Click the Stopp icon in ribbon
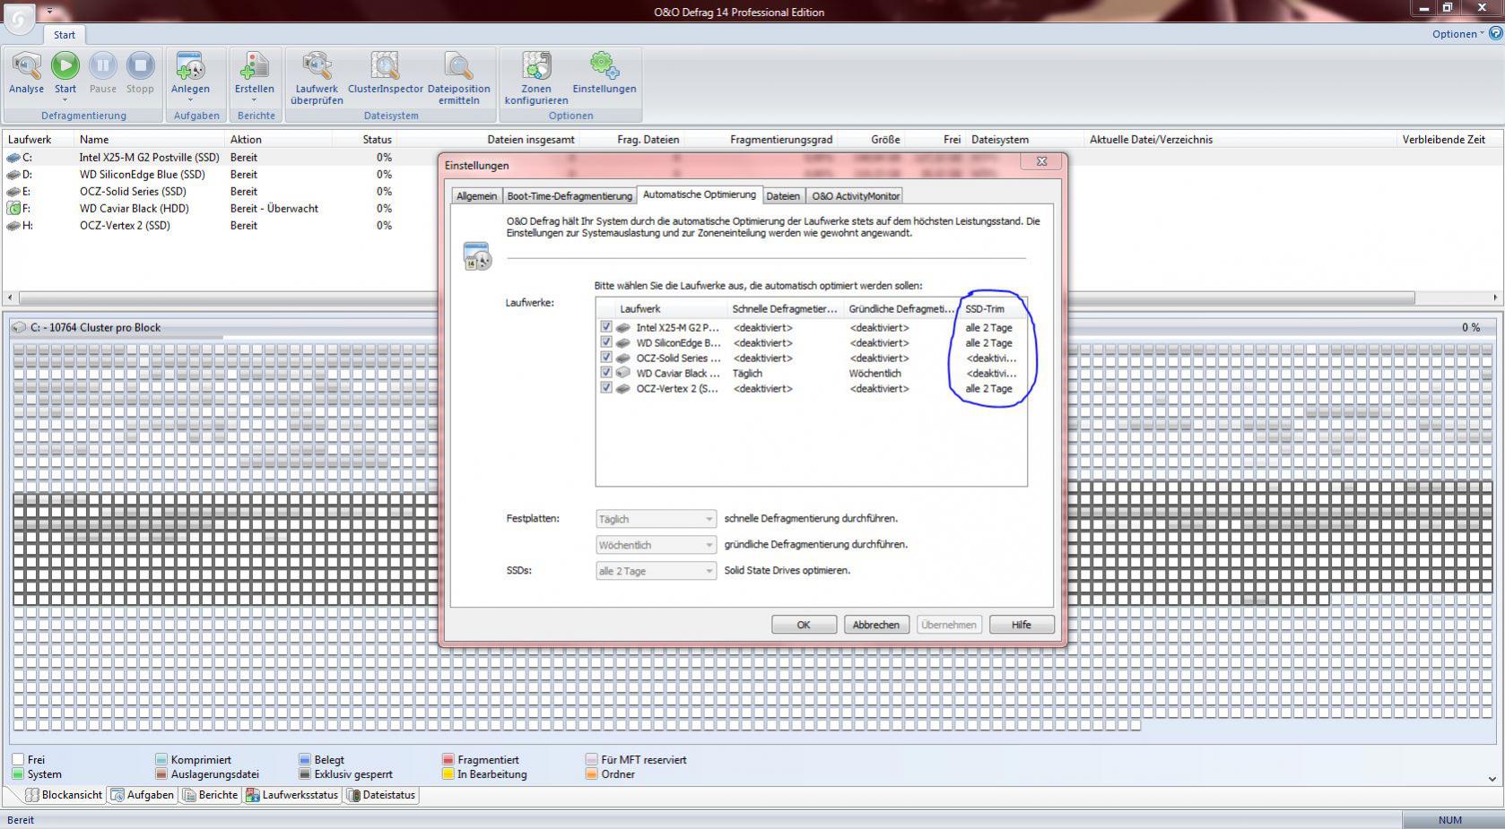The width and height of the screenshot is (1505, 829). (x=140, y=66)
